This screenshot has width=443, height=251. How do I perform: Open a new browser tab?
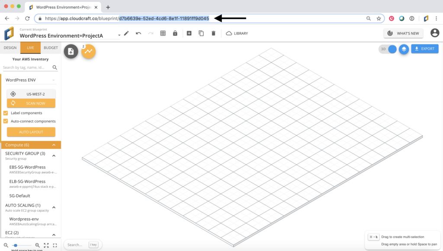coord(108,7)
